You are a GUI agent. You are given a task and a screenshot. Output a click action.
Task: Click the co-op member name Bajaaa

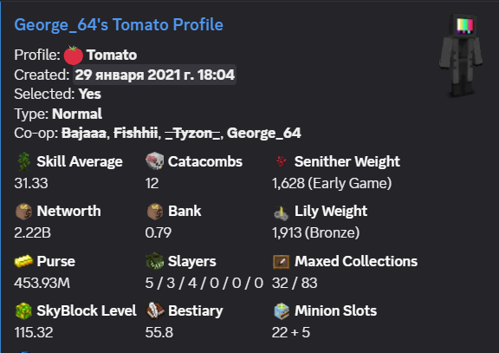84,134
